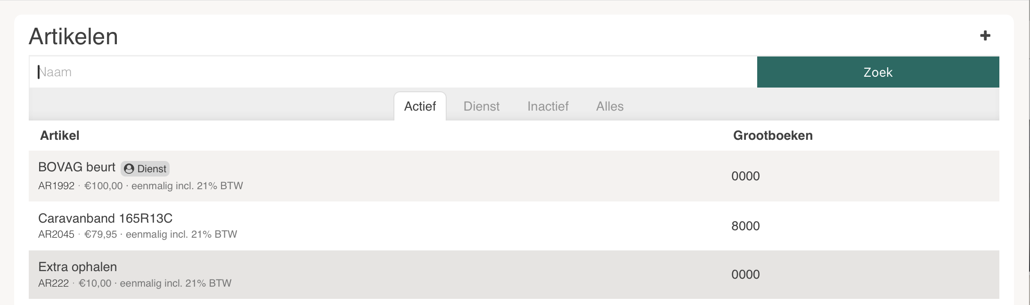Add a new article with the plus icon

pyautogui.click(x=985, y=36)
